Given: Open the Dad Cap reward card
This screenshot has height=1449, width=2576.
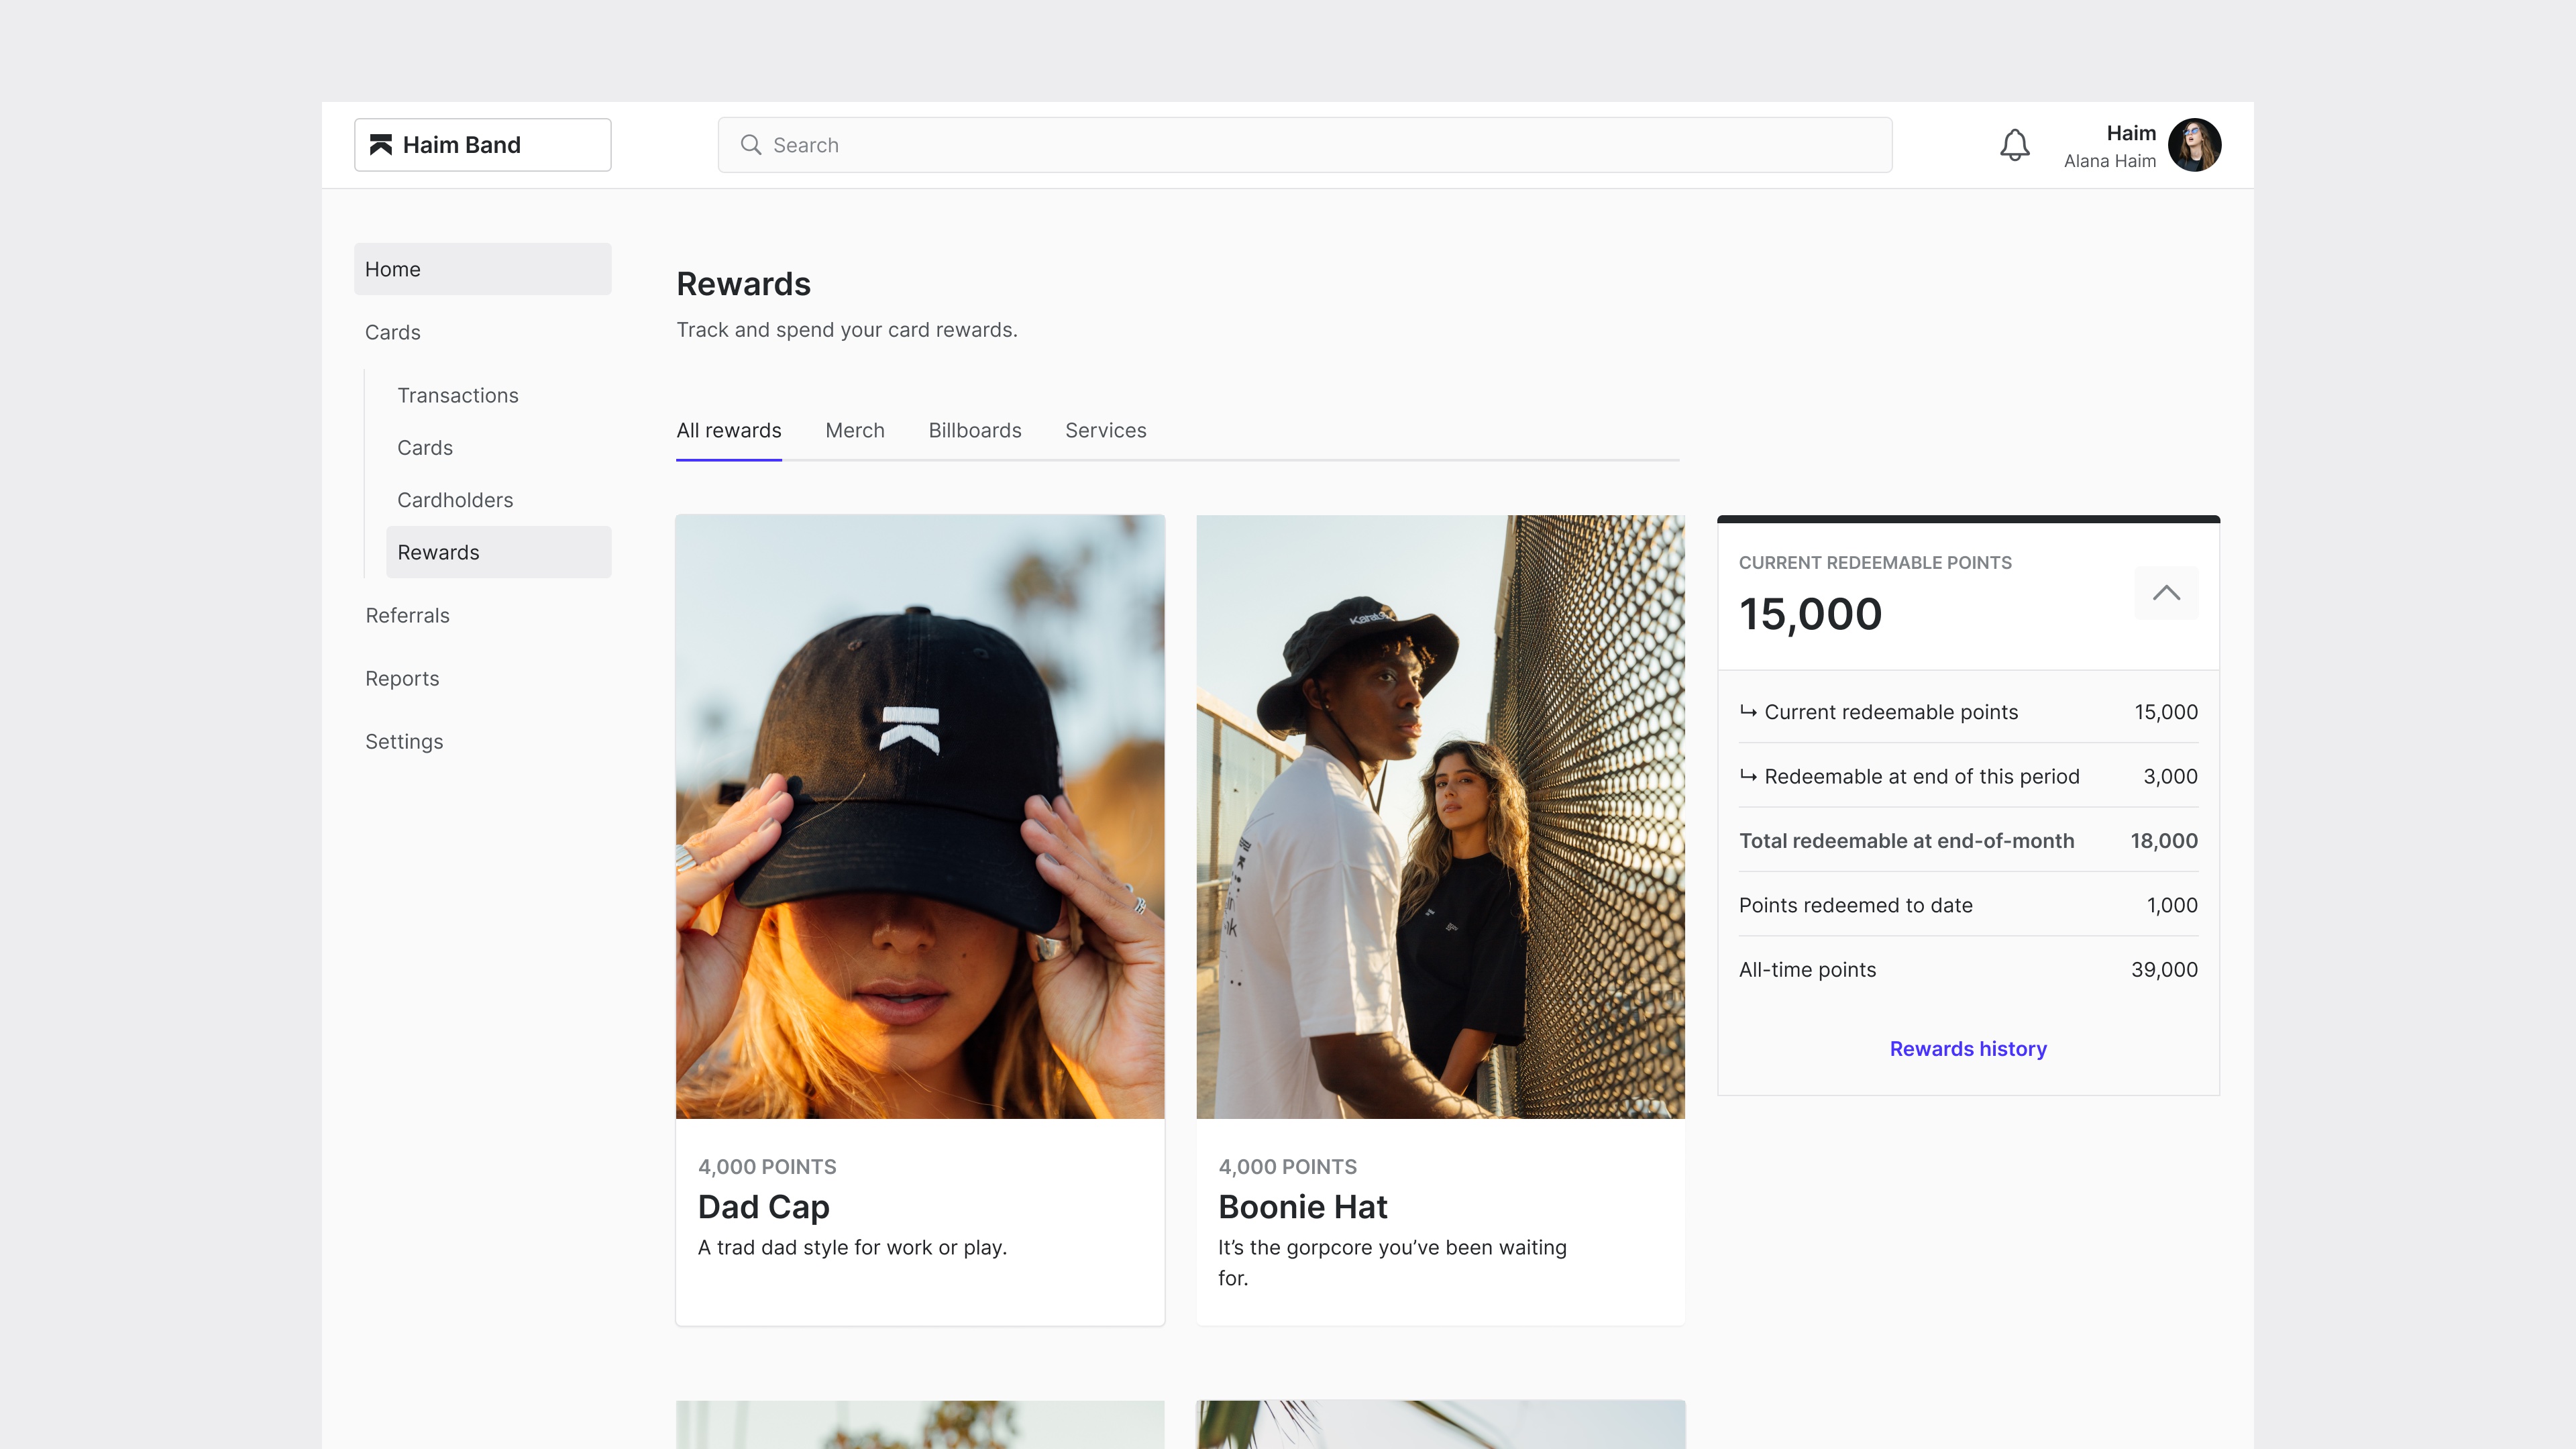Looking at the screenshot, I should coord(919,920).
